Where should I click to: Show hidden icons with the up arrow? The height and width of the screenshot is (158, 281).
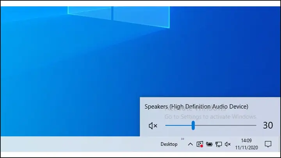coord(190,144)
